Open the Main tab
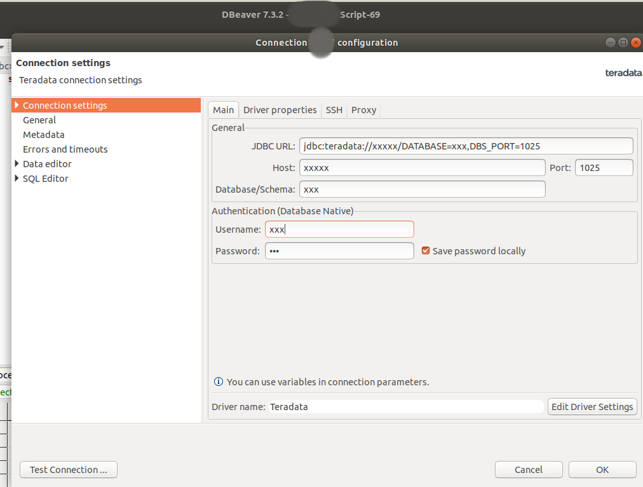This screenshot has width=643, height=487. pyautogui.click(x=223, y=110)
